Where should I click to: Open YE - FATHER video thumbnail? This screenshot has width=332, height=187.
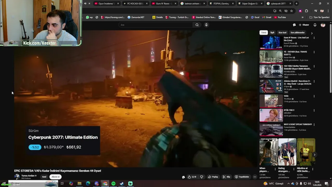point(271,57)
